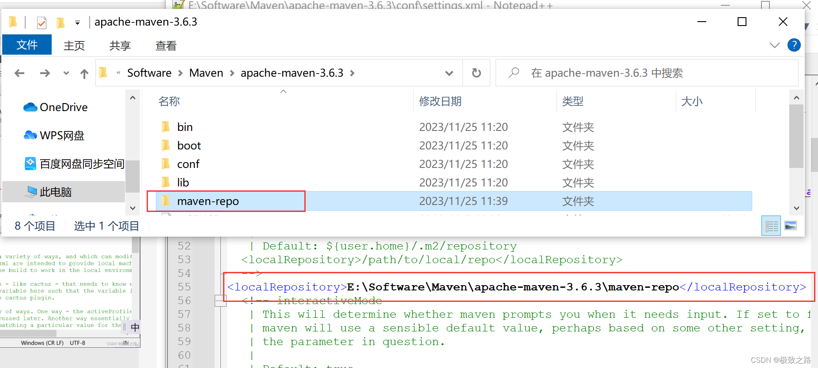The height and width of the screenshot is (368, 818).
Task: Sort by 大小 column header
Action: pos(692,101)
